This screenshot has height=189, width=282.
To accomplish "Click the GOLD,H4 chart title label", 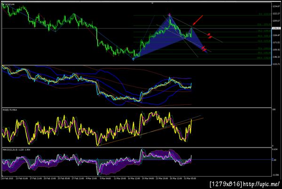I will [x=9, y=4].
